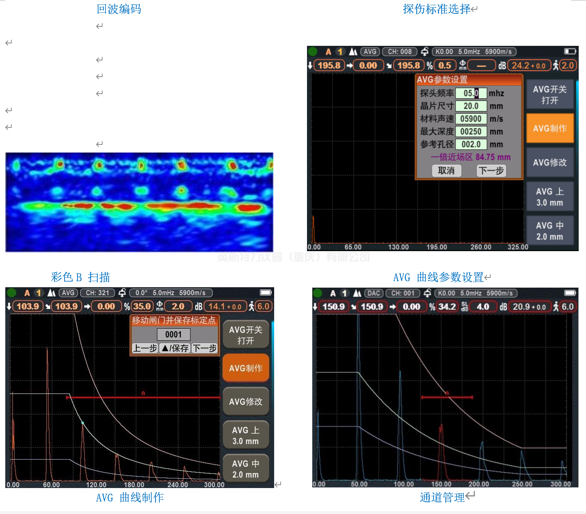Image resolution: width=586 pixels, height=514 pixels.
Task: Select the AVG修改 item beside the calibration point dialog
Action: (x=245, y=402)
